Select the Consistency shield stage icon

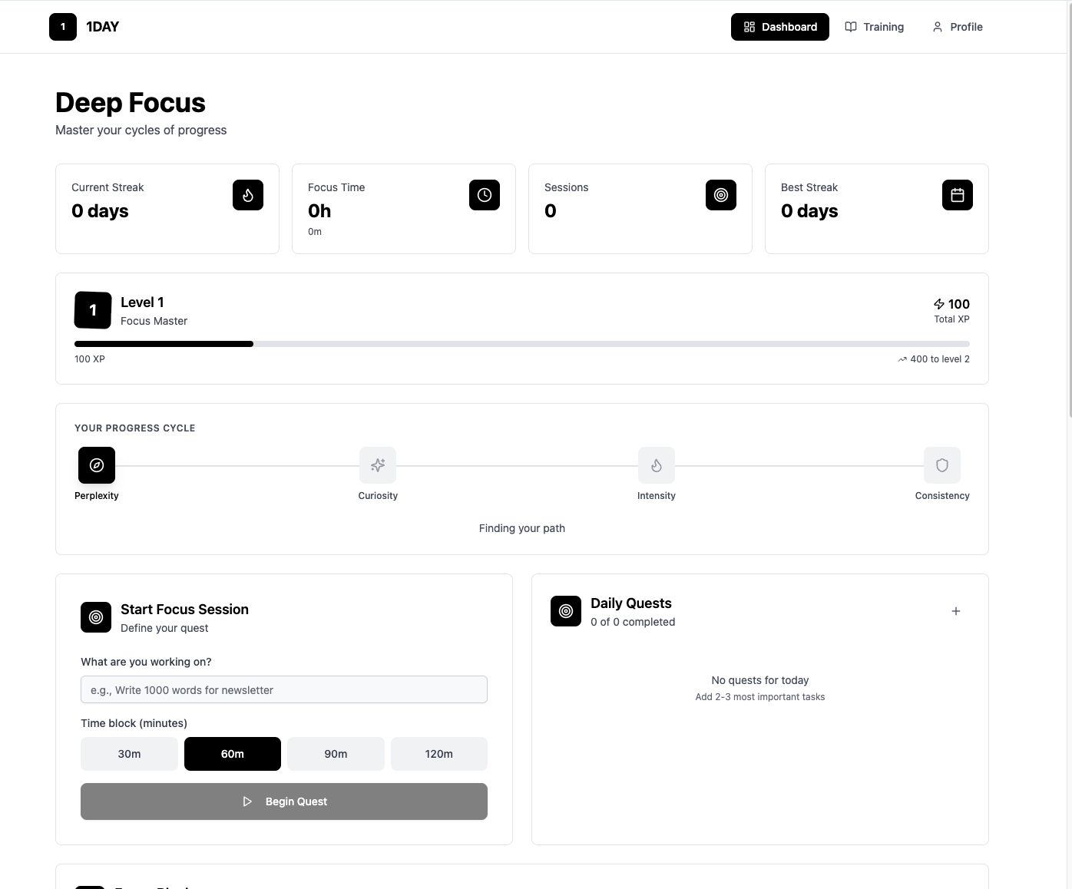942,465
